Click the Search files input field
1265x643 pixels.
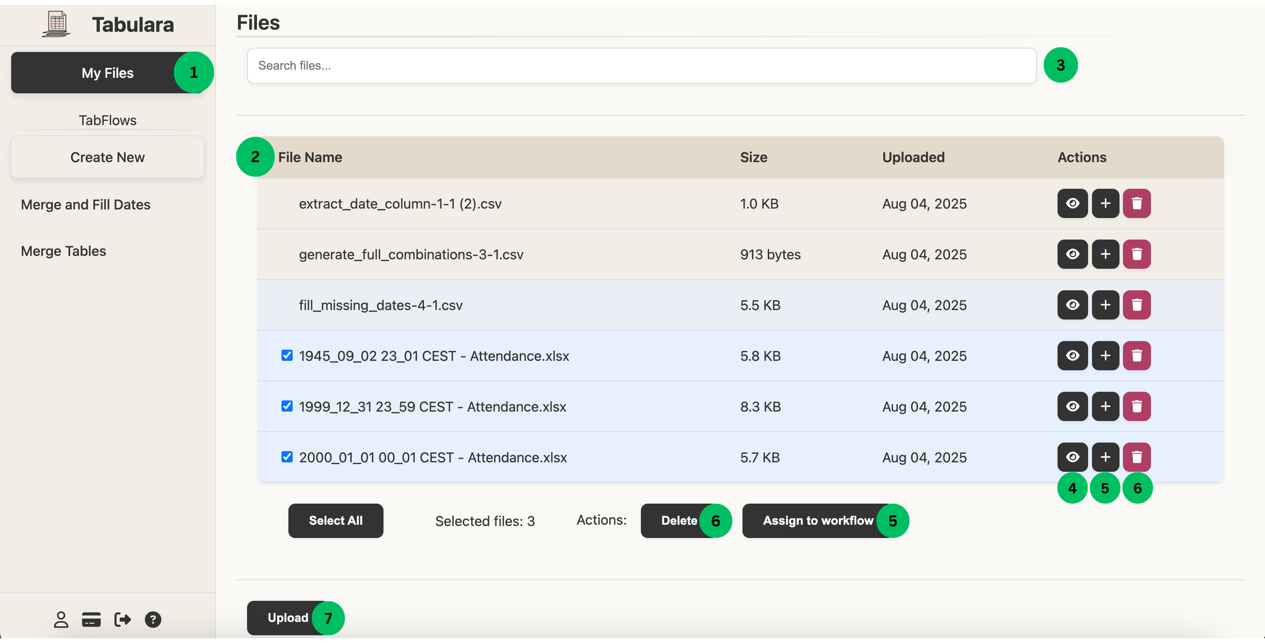tap(638, 65)
